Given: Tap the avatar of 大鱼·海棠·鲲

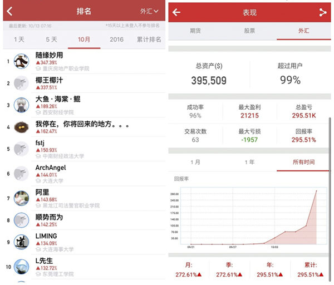Looking at the screenshot, I should (21, 105).
